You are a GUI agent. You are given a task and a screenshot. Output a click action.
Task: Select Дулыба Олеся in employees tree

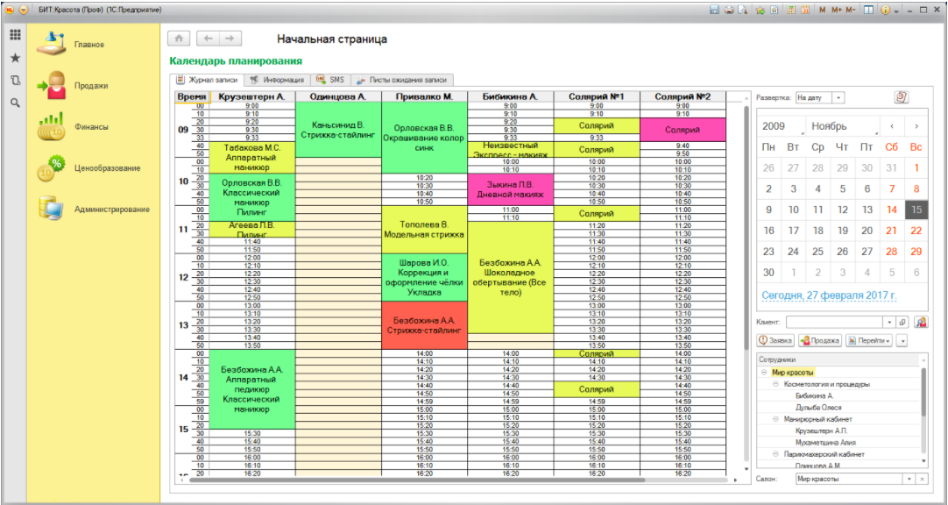818,408
